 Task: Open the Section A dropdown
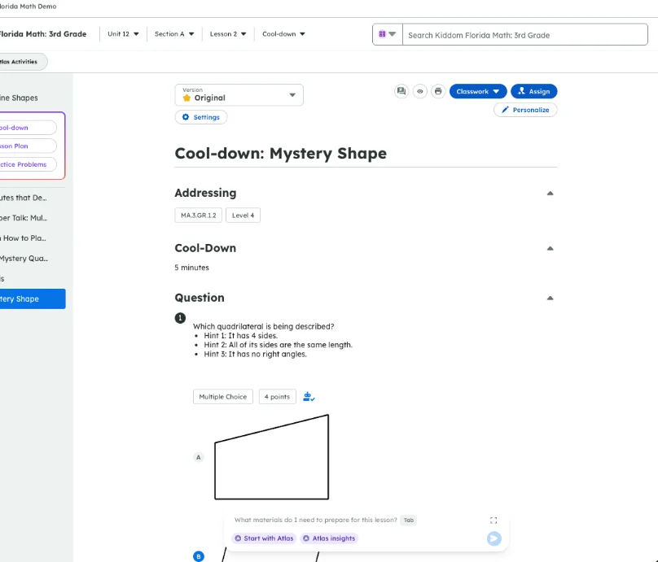point(174,34)
